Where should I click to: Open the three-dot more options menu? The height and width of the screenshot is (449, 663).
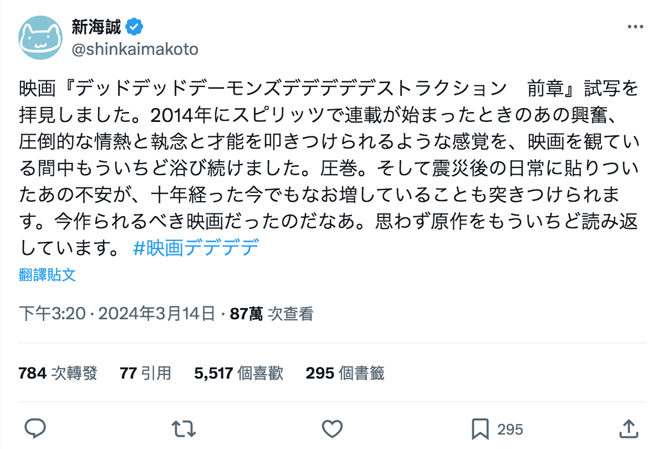pyautogui.click(x=635, y=27)
